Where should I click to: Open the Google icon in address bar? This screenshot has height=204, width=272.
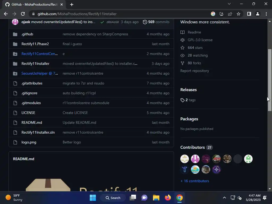213,14
